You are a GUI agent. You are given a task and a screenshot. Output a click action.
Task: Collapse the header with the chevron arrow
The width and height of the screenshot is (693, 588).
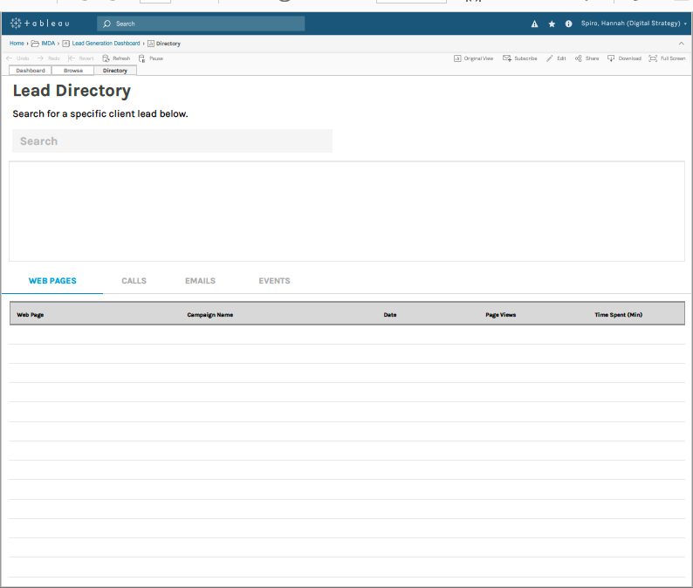point(681,44)
